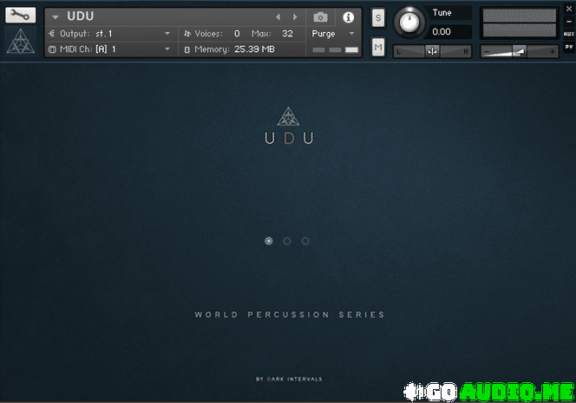The height and width of the screenshot is (403, 576).
Task: Toggle the Mute (M) button
Action: [378, 47]
